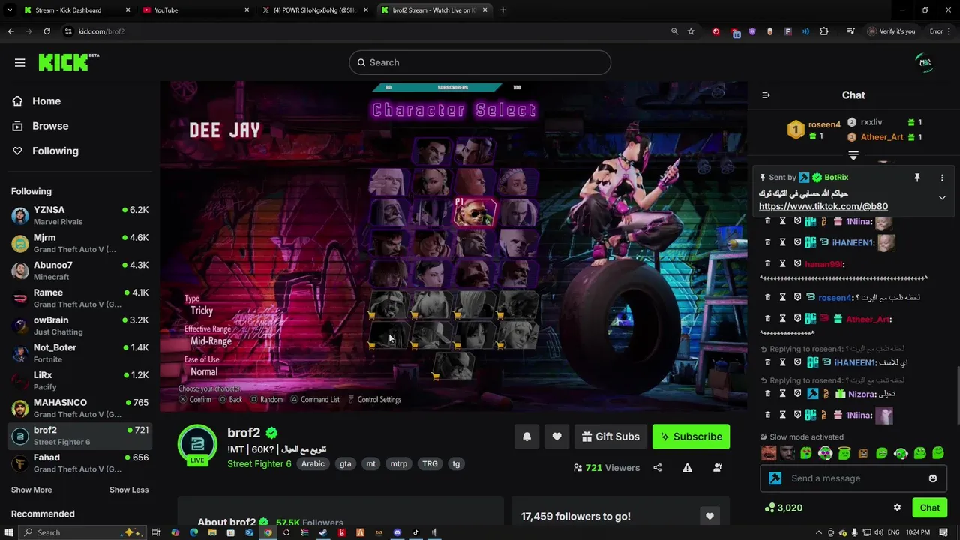Timeout Atheer_Art in chat
Viewport: 960px width, 540px height.
[x=782, y=318]
